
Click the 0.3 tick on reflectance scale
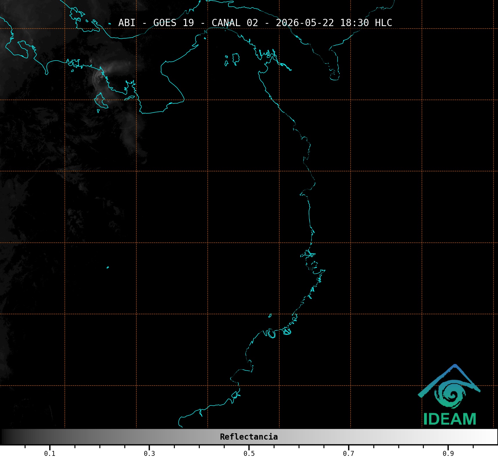coord(149,453)
